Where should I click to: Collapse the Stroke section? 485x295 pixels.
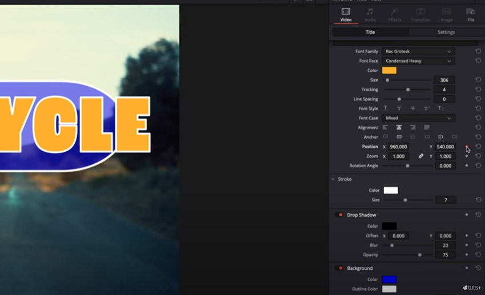[333, 179]
